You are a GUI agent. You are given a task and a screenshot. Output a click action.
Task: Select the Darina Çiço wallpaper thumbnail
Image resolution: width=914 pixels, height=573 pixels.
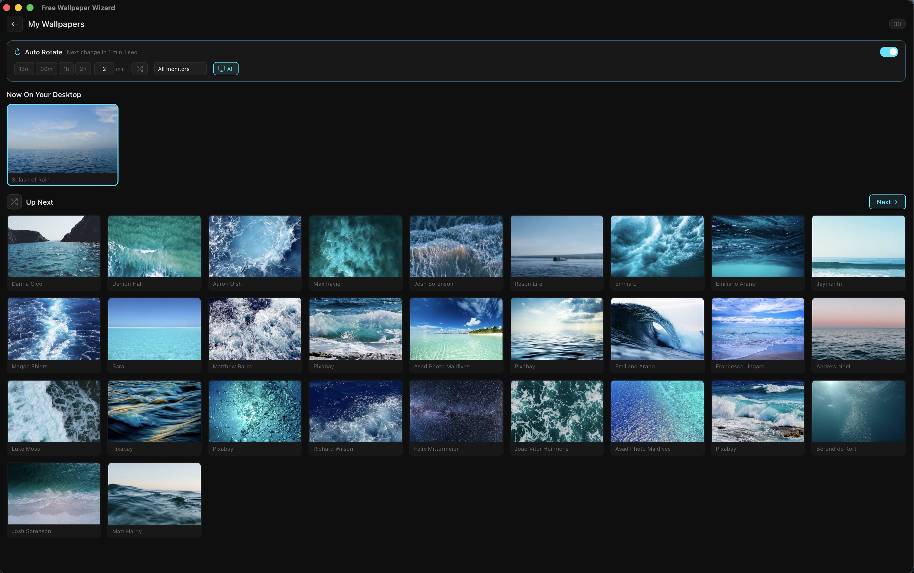coord(54,246)
